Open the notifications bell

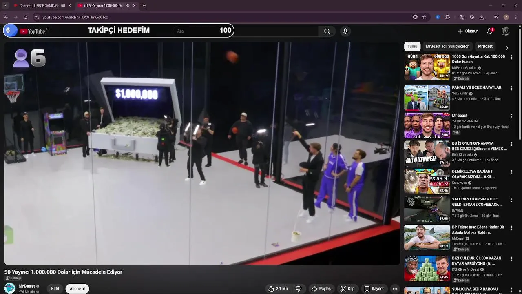(490, 31)
